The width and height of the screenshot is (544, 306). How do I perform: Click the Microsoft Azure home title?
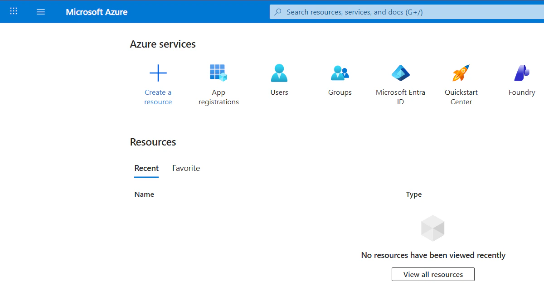point(97,12)
